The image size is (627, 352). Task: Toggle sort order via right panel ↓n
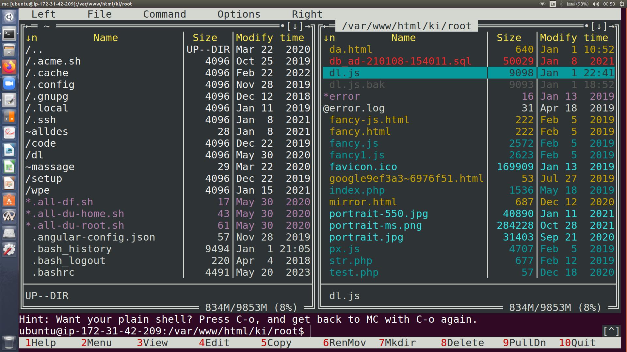(329, 38)
